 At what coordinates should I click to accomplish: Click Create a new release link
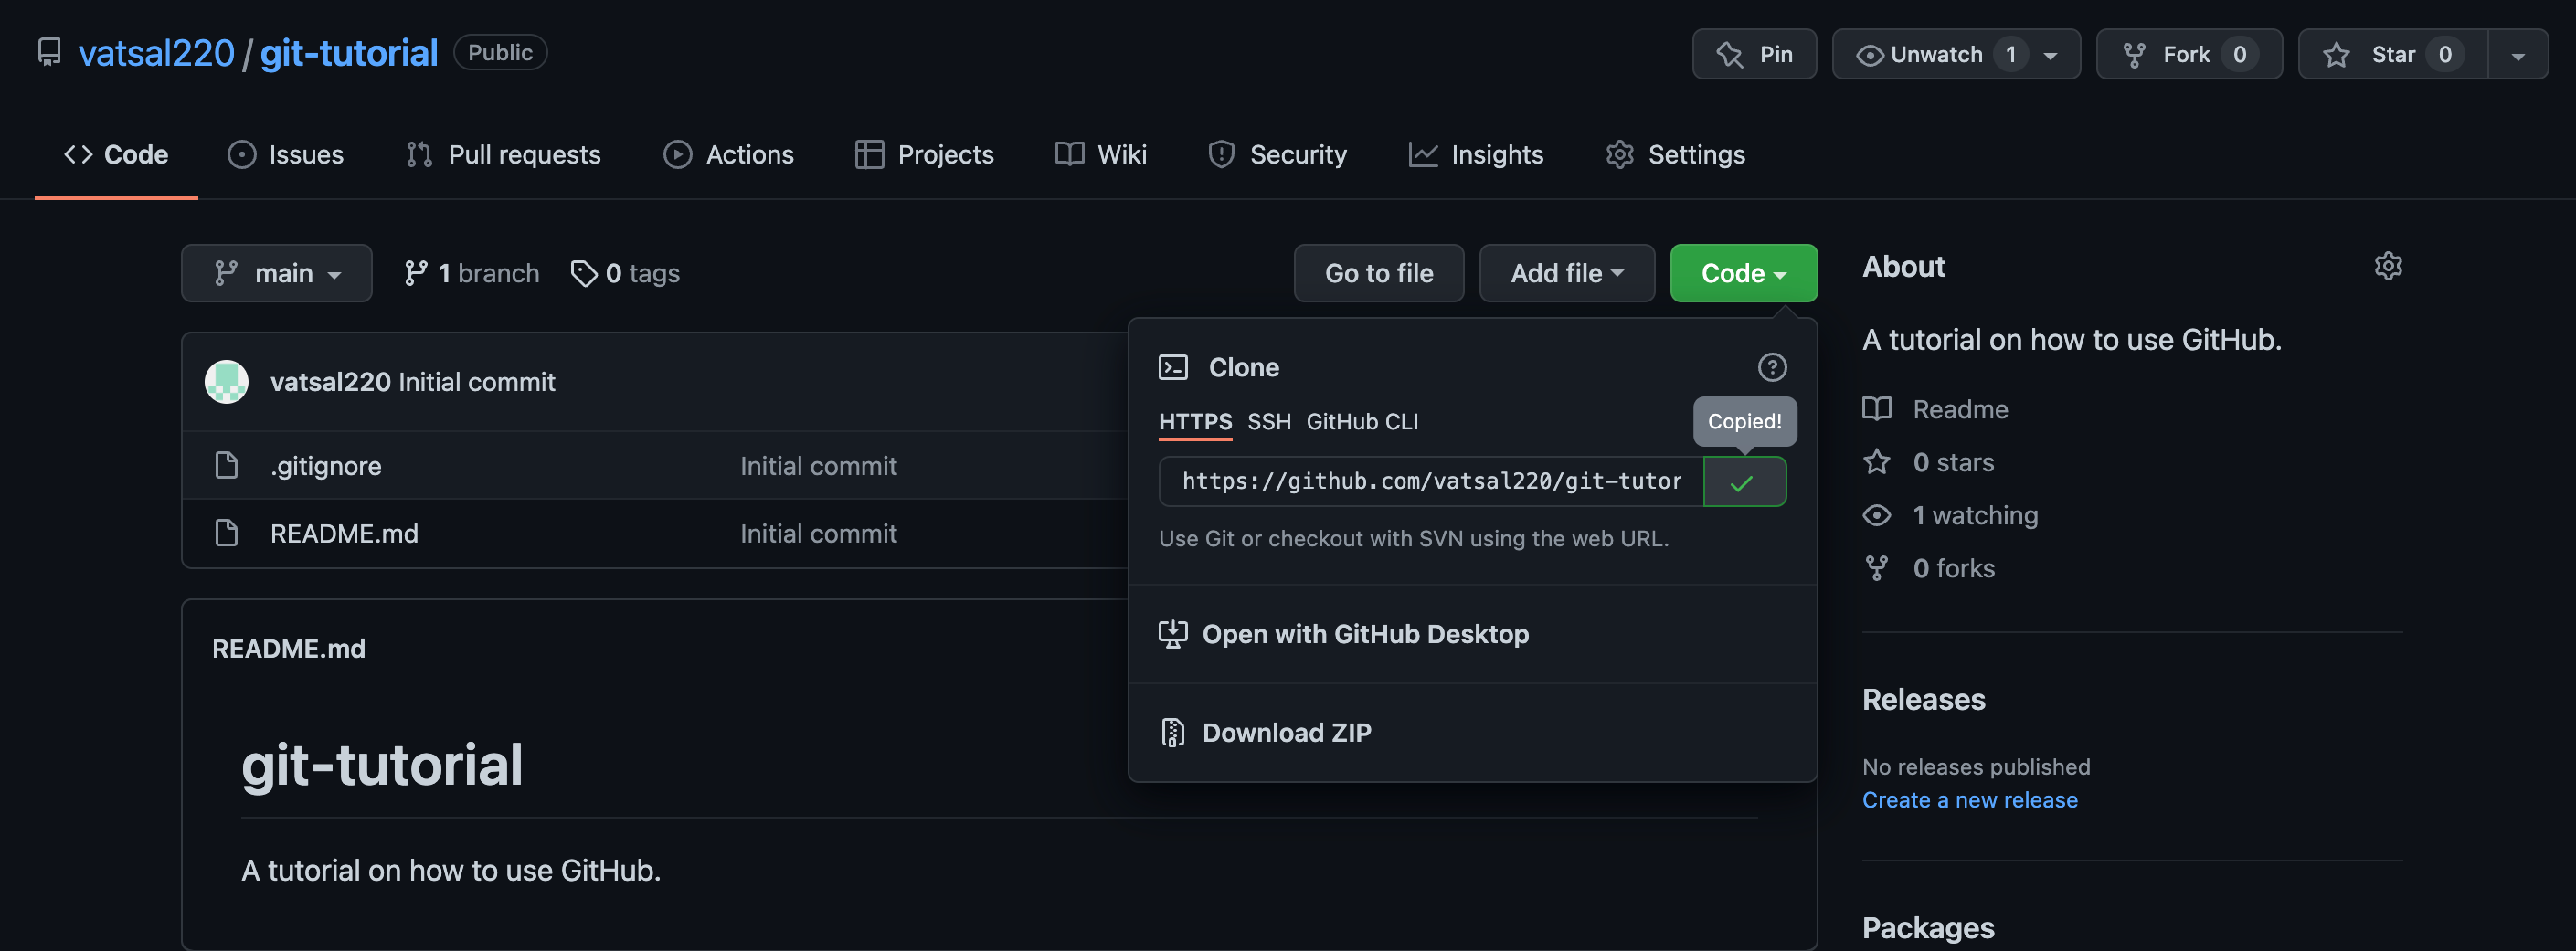coord(1969,800)
